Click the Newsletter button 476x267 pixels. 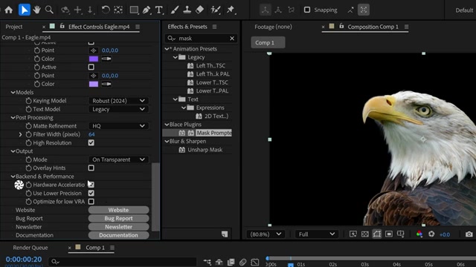(x=118, y=227)
